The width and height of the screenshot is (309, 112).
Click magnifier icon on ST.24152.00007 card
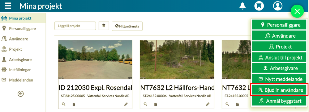point(227,104)
